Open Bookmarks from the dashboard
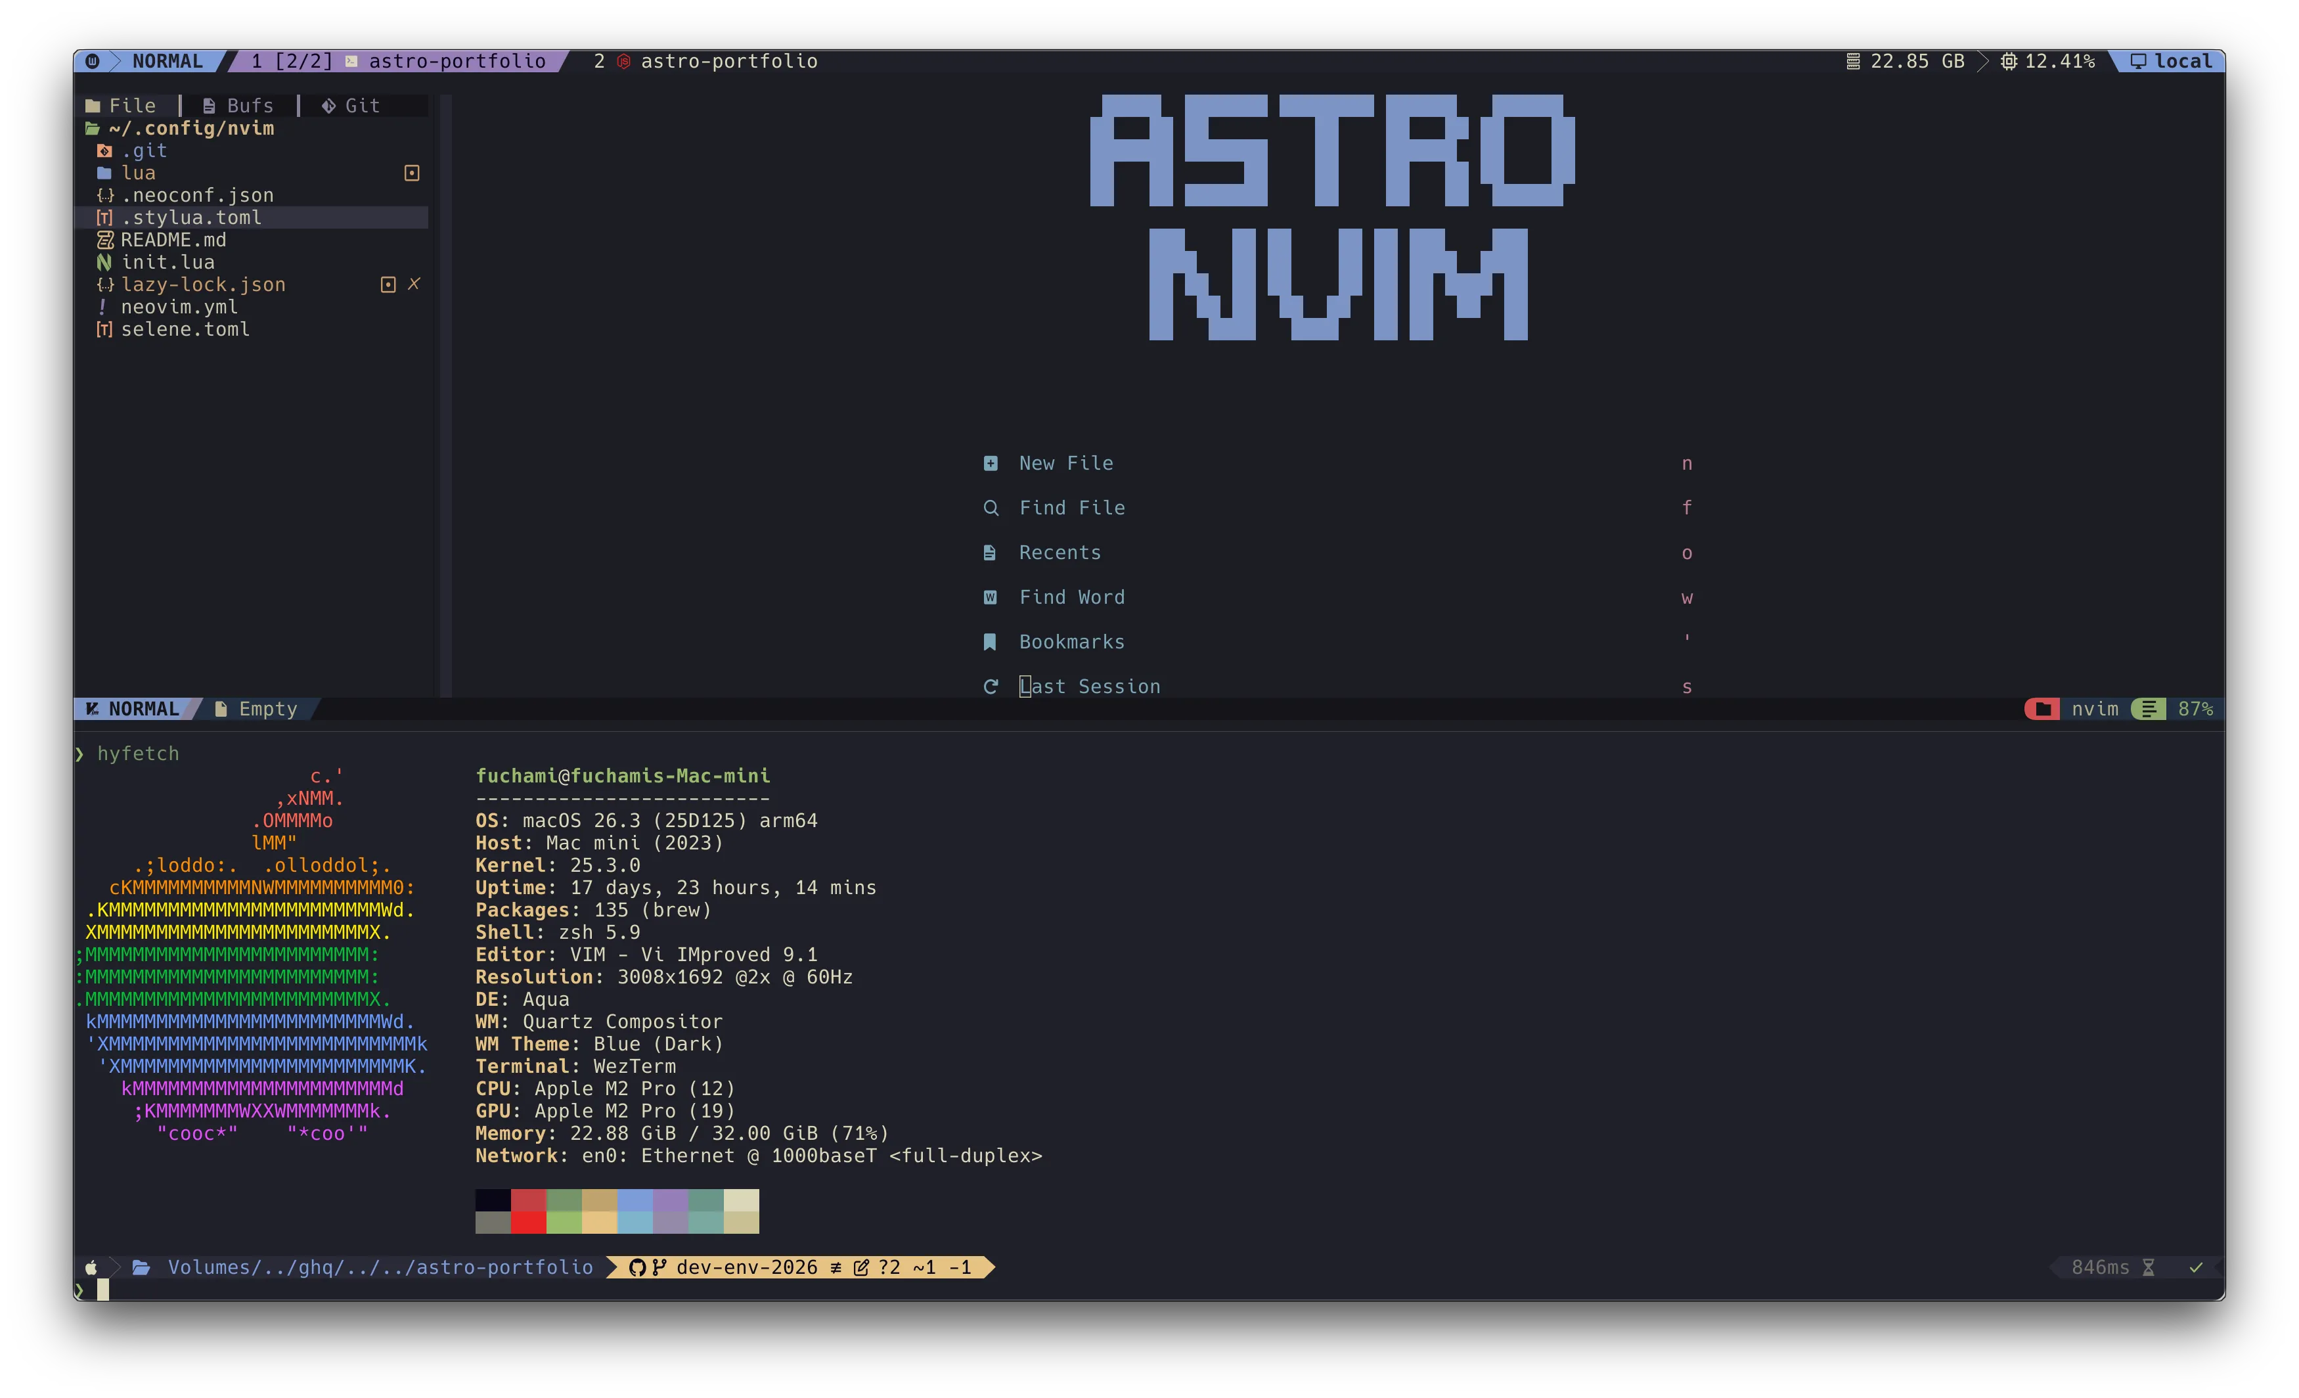This screenshot has width=2299, height=1398. point(1072,642)
